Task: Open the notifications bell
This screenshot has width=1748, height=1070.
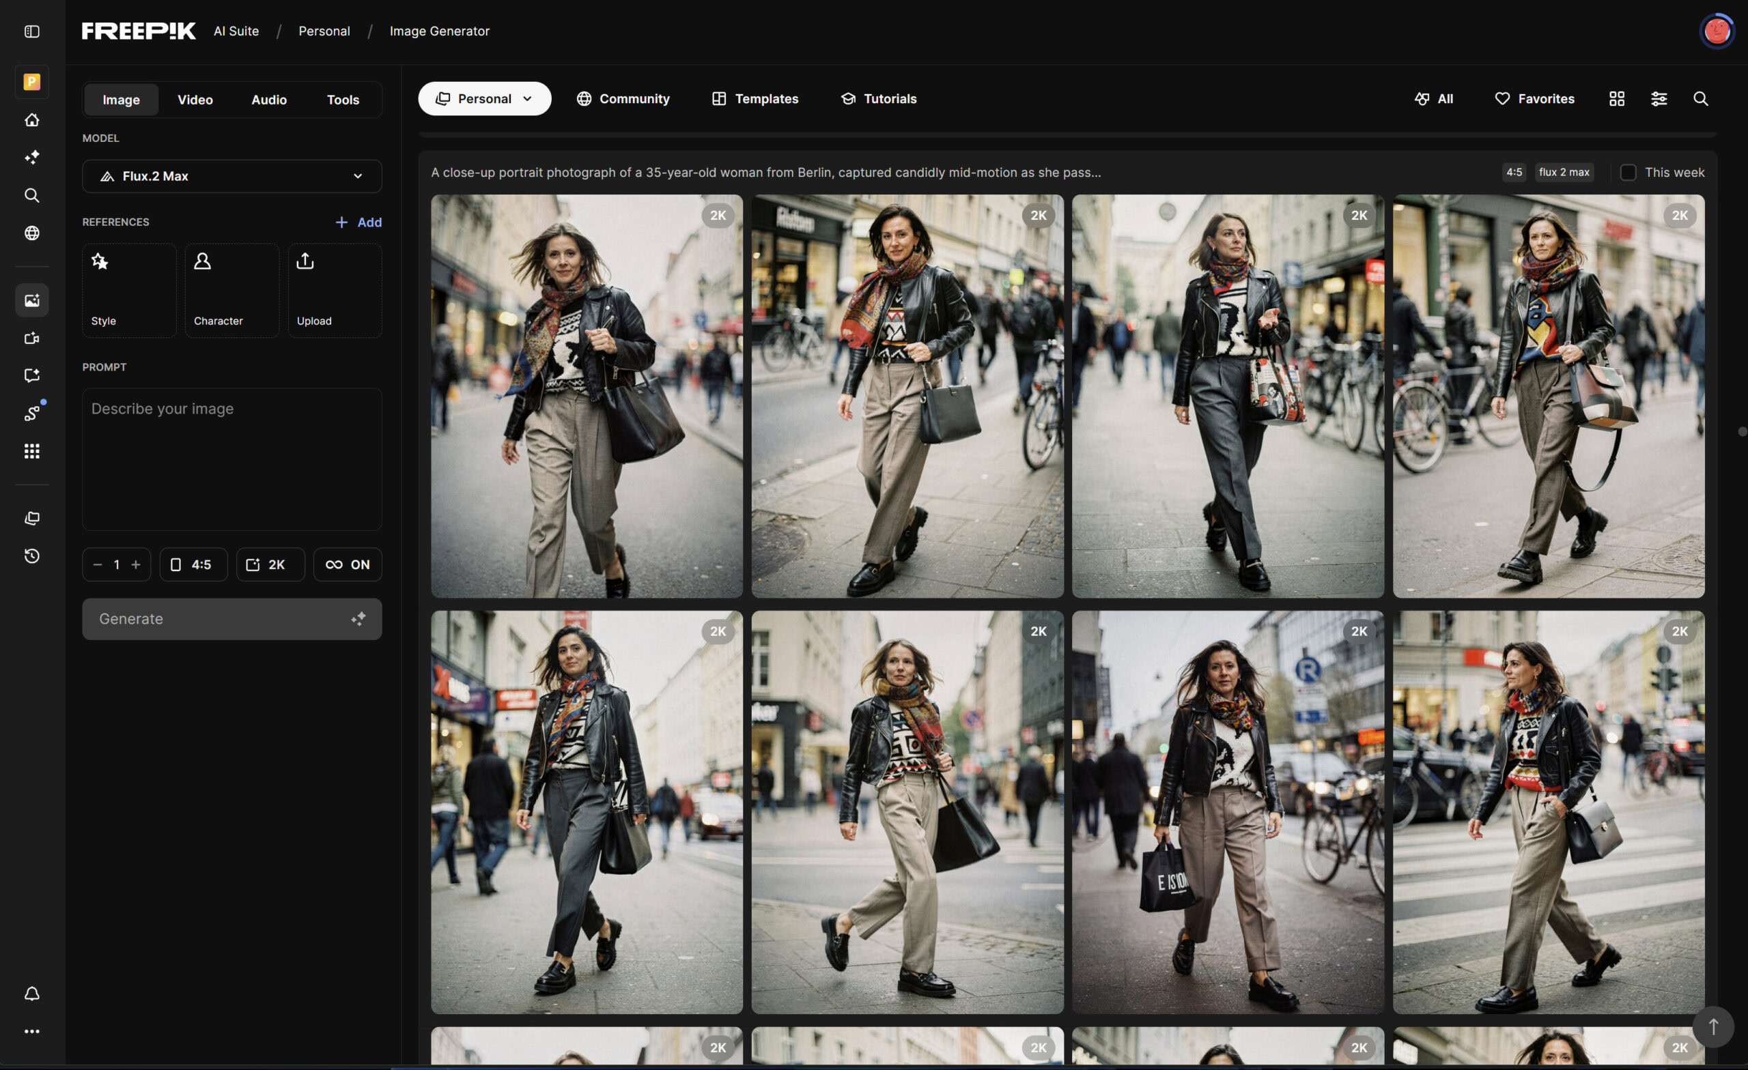Action: 32,994
